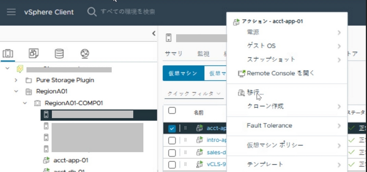Click the vCenter server icon in tree

click(20, 69)
